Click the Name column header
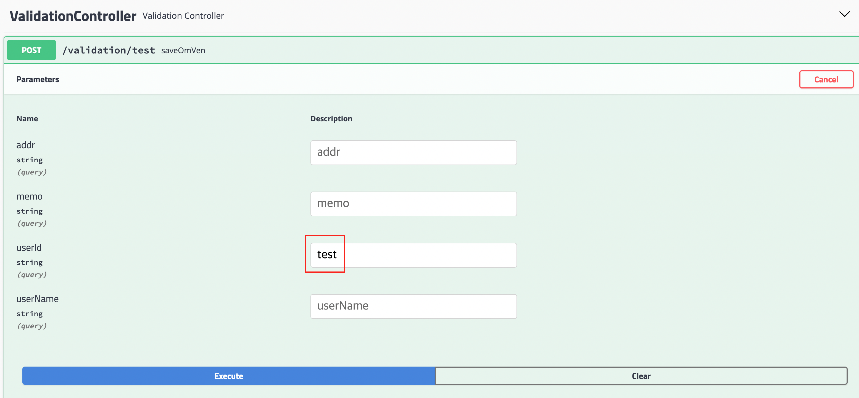This screenshot has width=859, height=398. 27,119
